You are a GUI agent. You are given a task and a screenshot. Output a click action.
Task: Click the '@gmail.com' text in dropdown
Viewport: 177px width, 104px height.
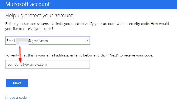coord(38,41)
